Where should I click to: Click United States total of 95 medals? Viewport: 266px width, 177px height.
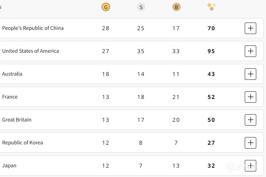click(211, 51)
